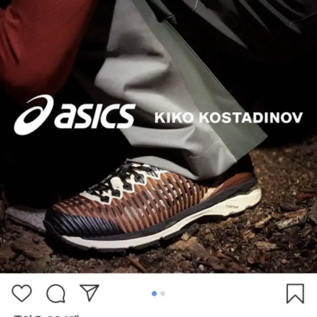317x317 pixels.
Task: Tap the ASICS spiral logo mark
Action: click(33, 115)
